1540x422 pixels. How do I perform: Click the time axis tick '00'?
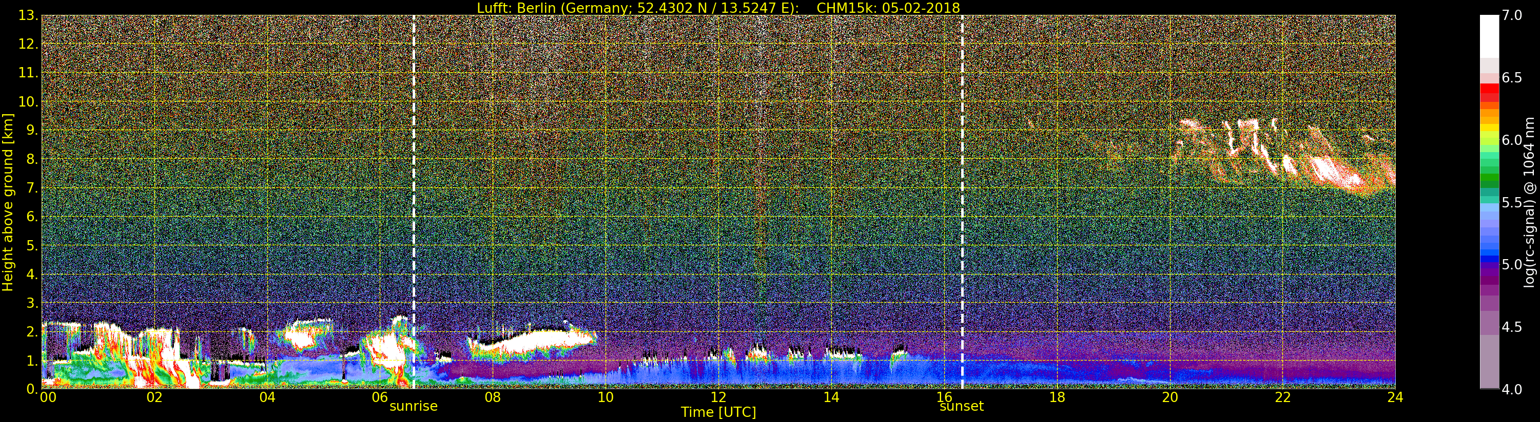48,397
